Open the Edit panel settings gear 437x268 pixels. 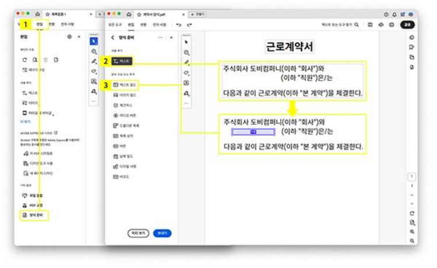pos(70,37)
